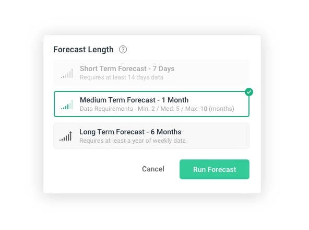309x230 pixels.
Task: Click the 'Long Term Forecast' title text
Action: [x=112, y=132]
